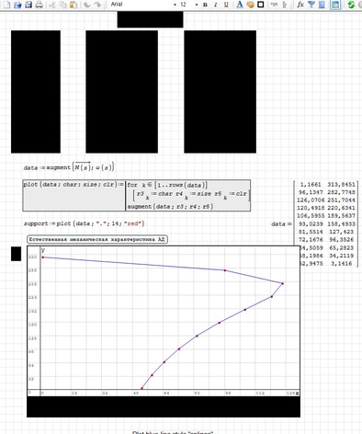Select the support := plot expression

84,223
